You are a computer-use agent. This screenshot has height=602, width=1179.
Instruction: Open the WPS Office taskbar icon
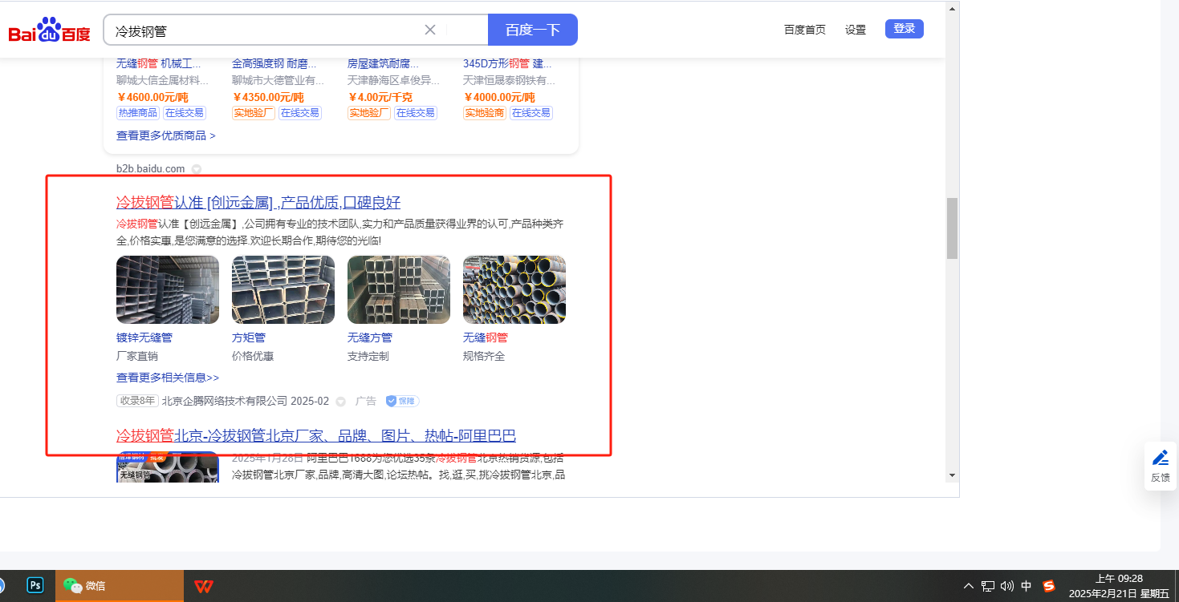(x=204, y=586)
